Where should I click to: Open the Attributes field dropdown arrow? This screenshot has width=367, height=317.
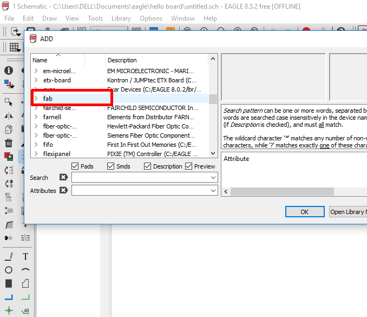click(x=213, y=191)
